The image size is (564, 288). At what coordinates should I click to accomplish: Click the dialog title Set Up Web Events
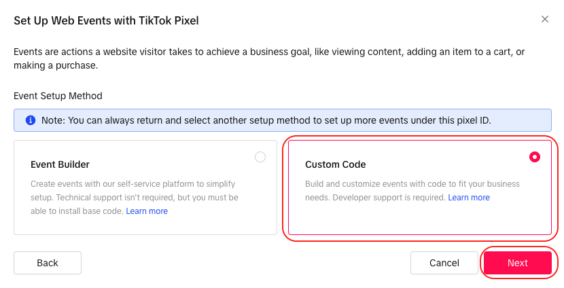106,20
